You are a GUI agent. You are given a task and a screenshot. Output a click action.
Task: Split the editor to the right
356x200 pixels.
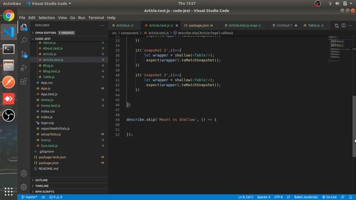pos(344,26)
